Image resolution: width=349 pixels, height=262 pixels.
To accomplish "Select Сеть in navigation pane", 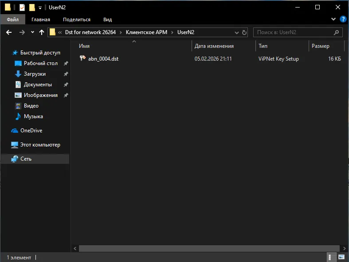I will point(35,159).
